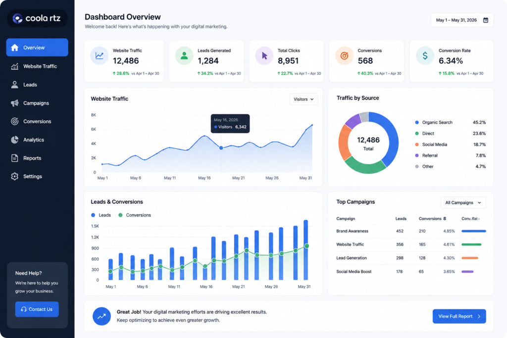Click the Contact Us button
507x338 pixels.
coord(37,309)
